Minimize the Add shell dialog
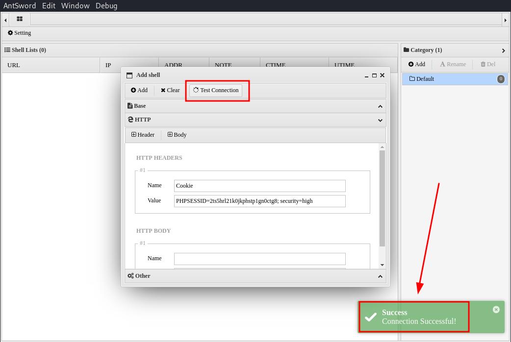Viewport: 511px width, 342px height. click(366, 75)
